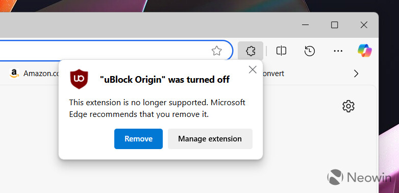Click the Manage extension button
The image size is (399, 193).
pos(210,139)
